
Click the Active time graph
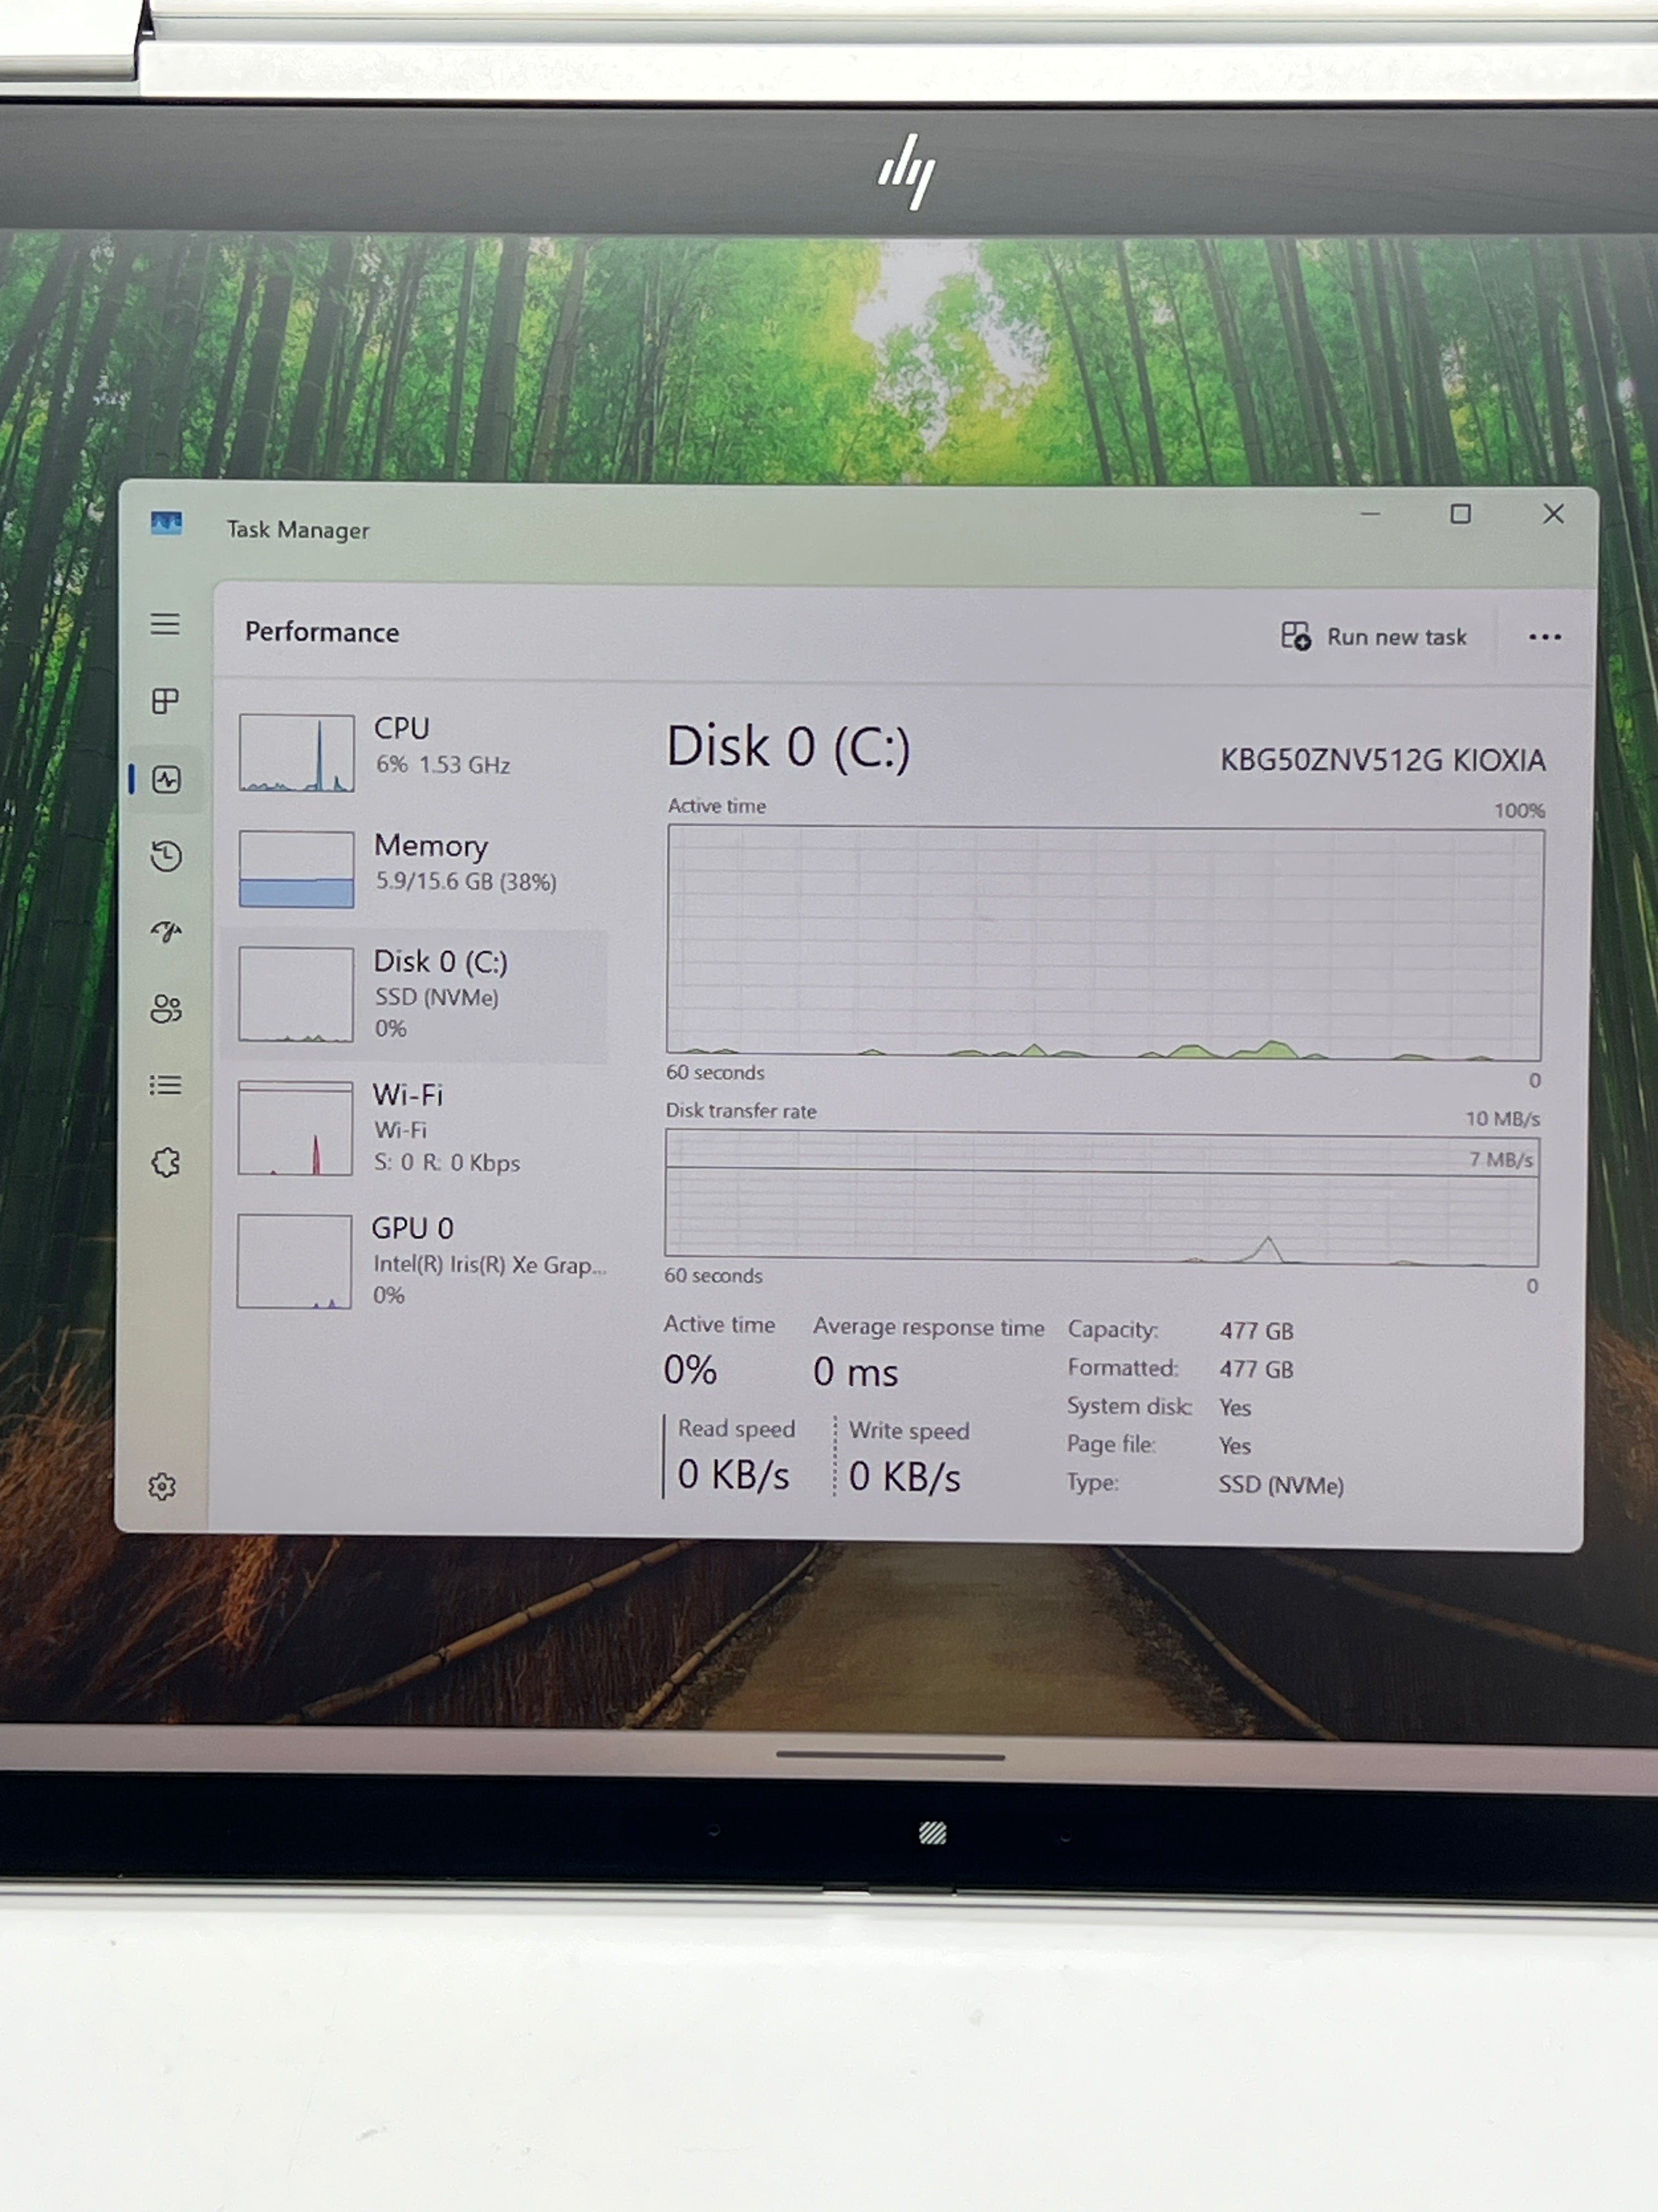pos(1104,942)
